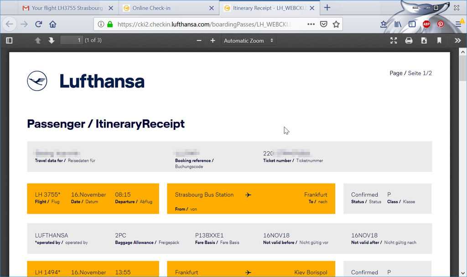
Task: Select the Passenger / ItineraryReceipt heading
Action: 106,123
